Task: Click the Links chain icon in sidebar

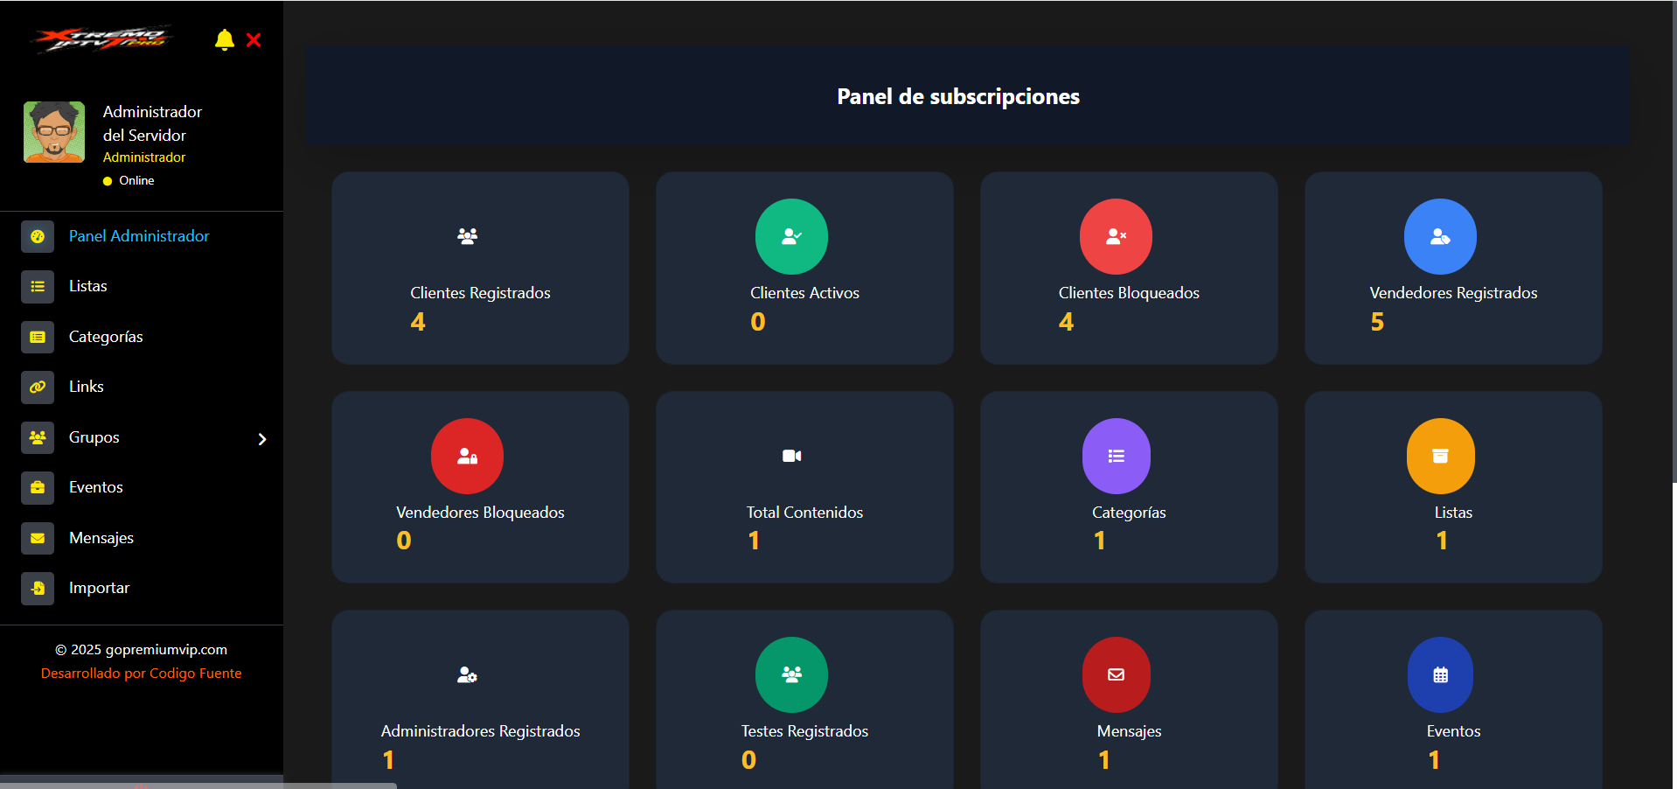Action: coord(38,387)
